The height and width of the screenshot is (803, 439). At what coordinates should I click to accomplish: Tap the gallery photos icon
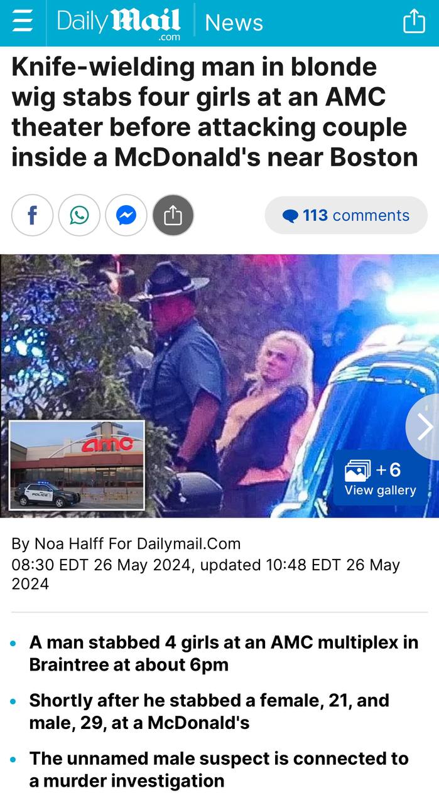click(358, 470)
